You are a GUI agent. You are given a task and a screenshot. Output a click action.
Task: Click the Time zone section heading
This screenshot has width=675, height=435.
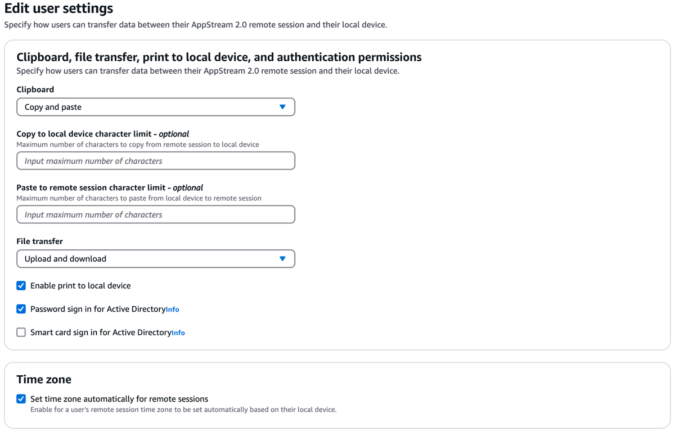(x=44, y=379)
